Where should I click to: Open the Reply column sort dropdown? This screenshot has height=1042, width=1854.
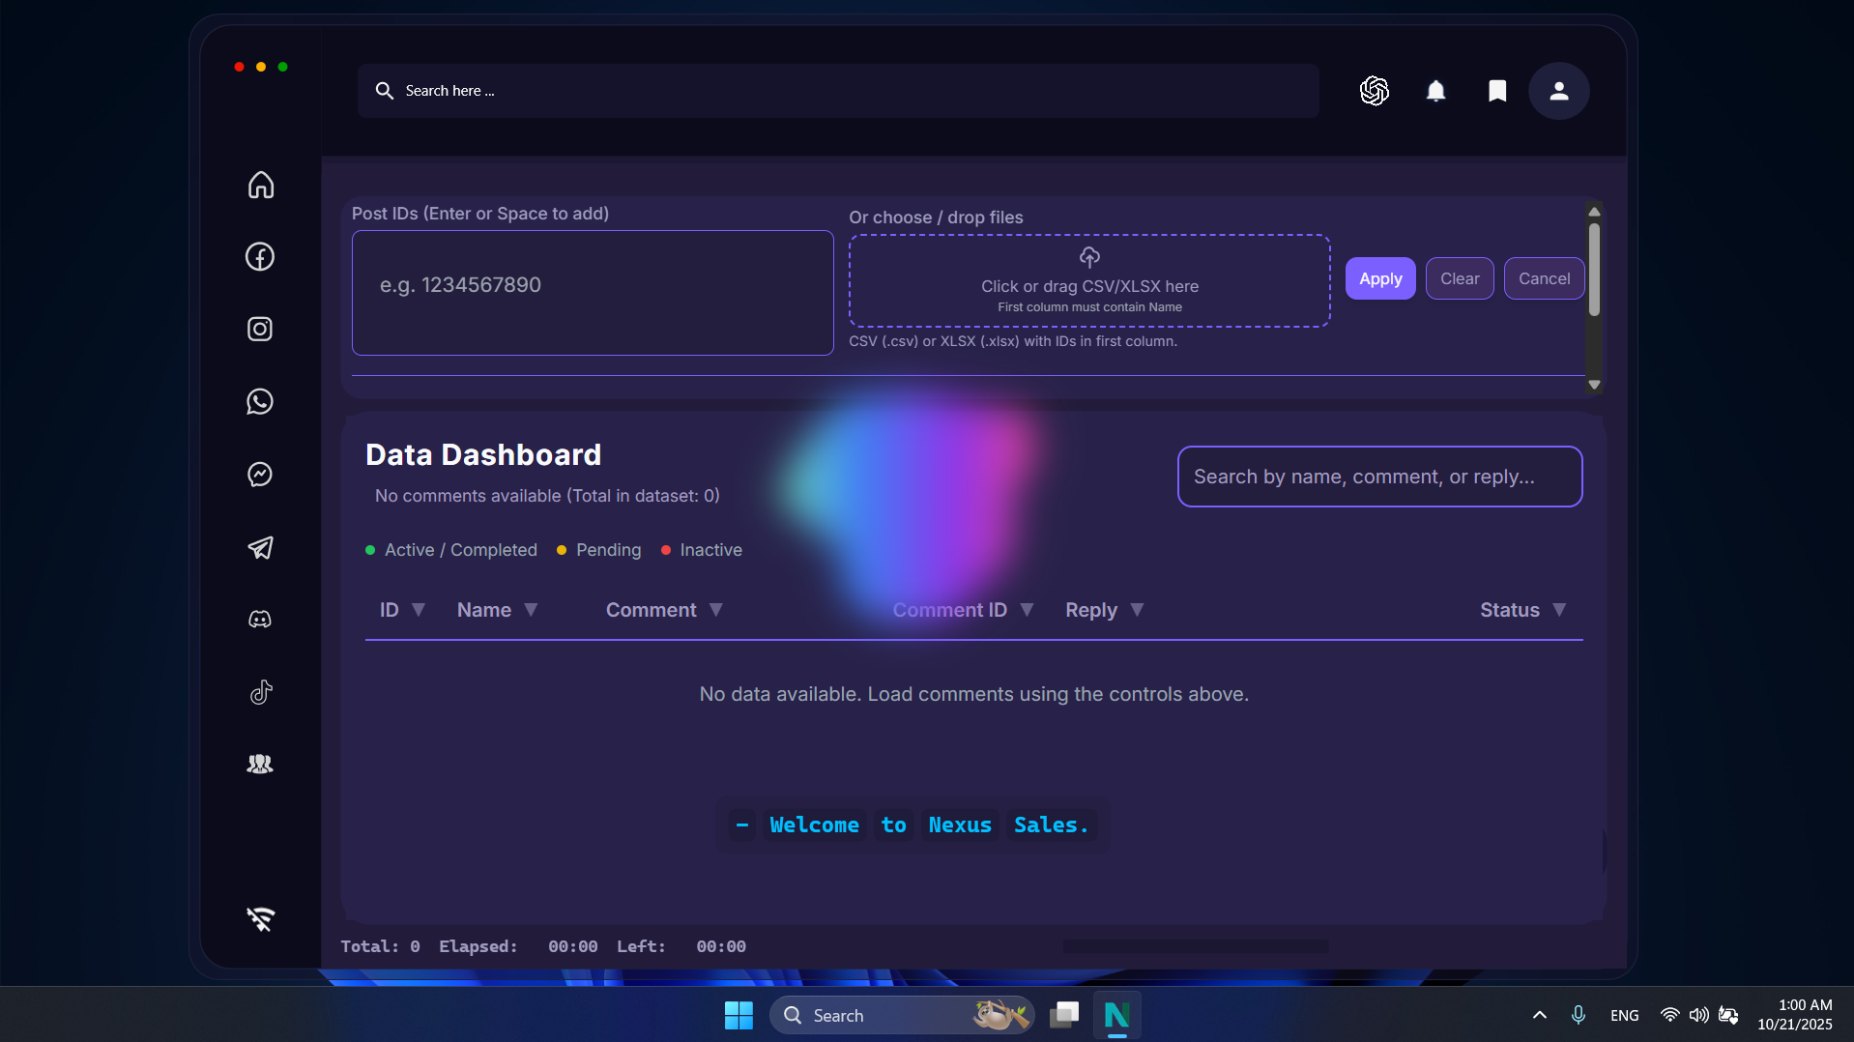[x=1137, y=610]
